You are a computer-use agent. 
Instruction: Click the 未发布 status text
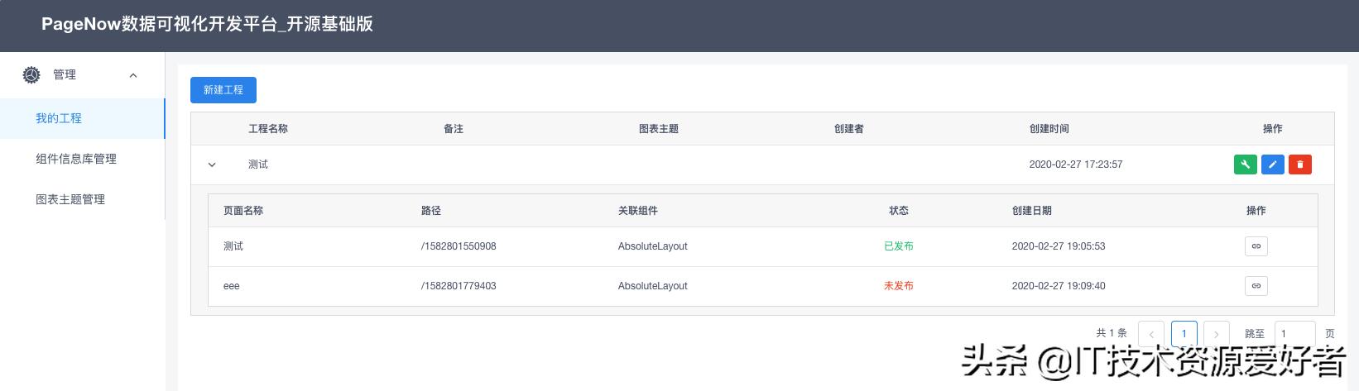(899, 286)
